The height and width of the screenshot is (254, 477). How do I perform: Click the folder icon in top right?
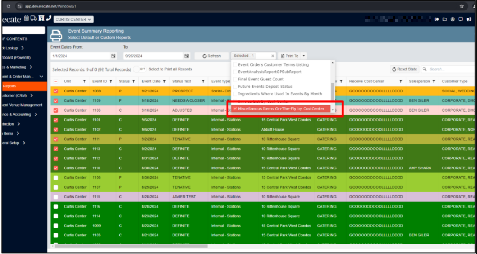445,19
